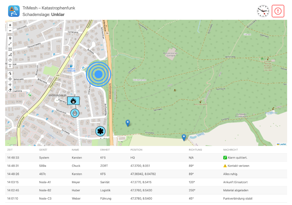This screenshot has width=292, height=205.
Task: Zoom in on the map
Action: [x=10, y=25]
